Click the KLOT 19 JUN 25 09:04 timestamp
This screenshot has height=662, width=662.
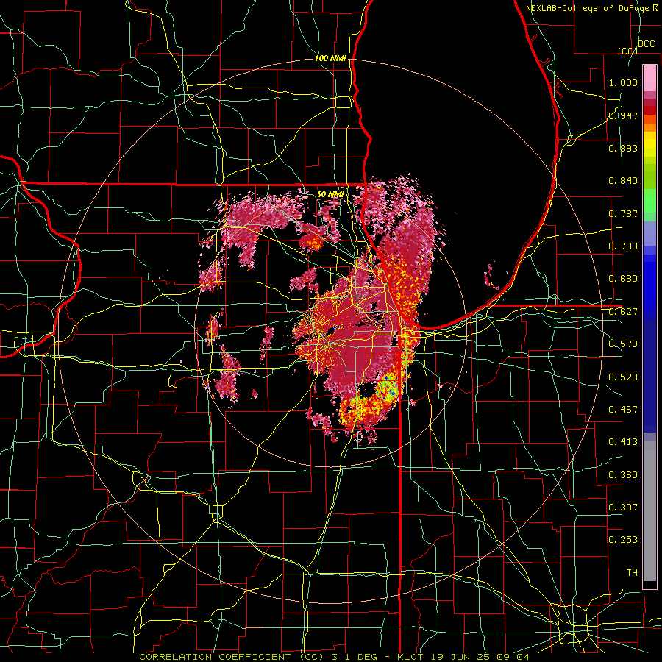pyautogui.click(x=463, y=657)
